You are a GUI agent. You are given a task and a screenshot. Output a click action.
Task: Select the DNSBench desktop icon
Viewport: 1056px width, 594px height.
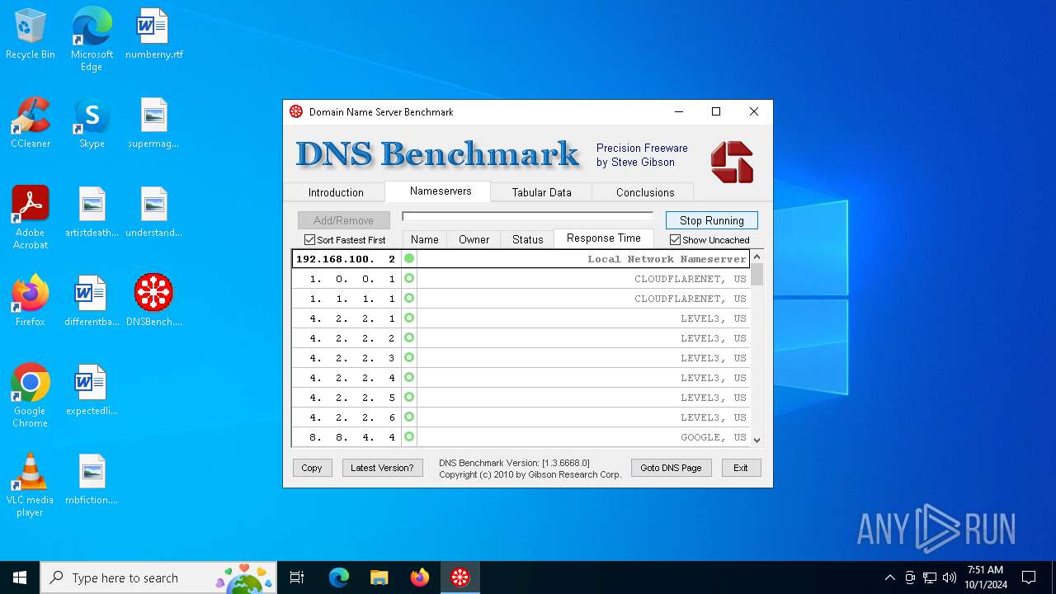click(x=154, y=302)
